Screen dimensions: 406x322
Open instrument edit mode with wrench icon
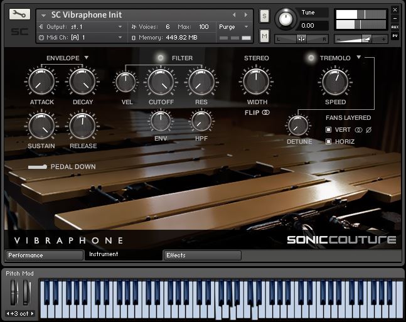19,14
